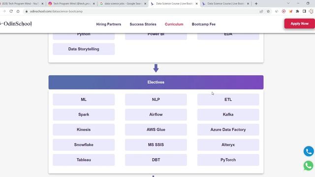
Task: Reload the page with the refresh icon
Action: click(11, 11)
